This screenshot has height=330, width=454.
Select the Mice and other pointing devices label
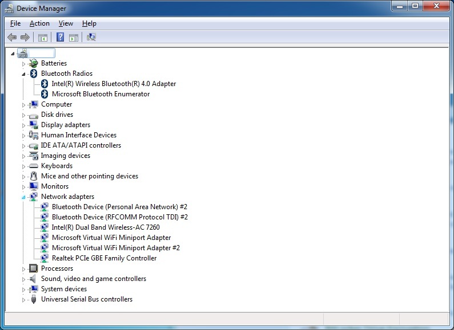[90, 176]
